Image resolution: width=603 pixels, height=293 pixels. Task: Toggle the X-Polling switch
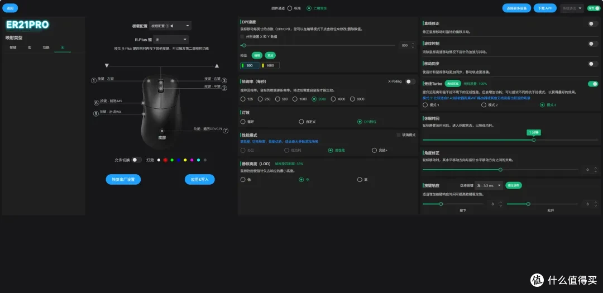410,81
